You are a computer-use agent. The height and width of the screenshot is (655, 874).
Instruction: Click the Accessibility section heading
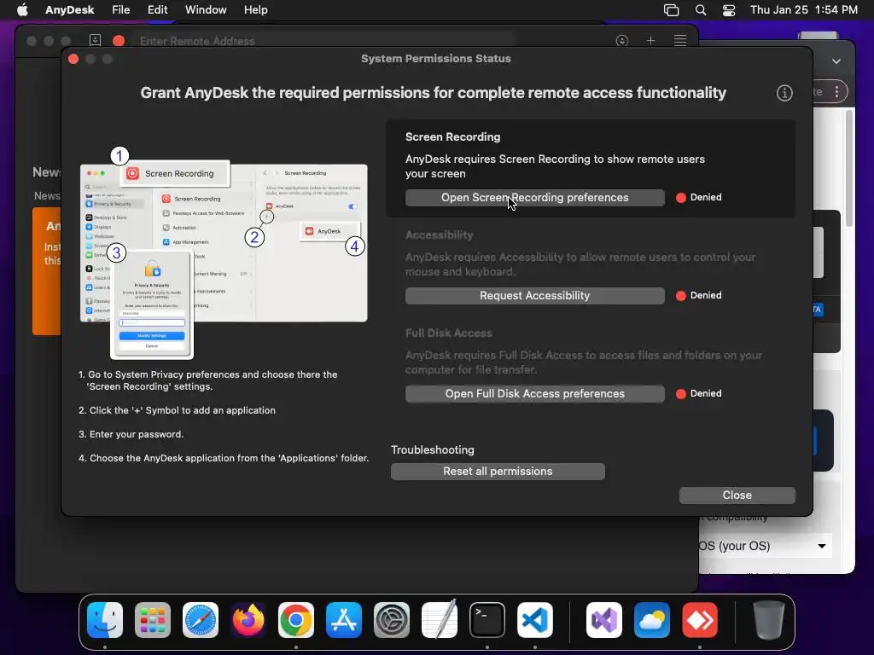[x=440, y=235]
